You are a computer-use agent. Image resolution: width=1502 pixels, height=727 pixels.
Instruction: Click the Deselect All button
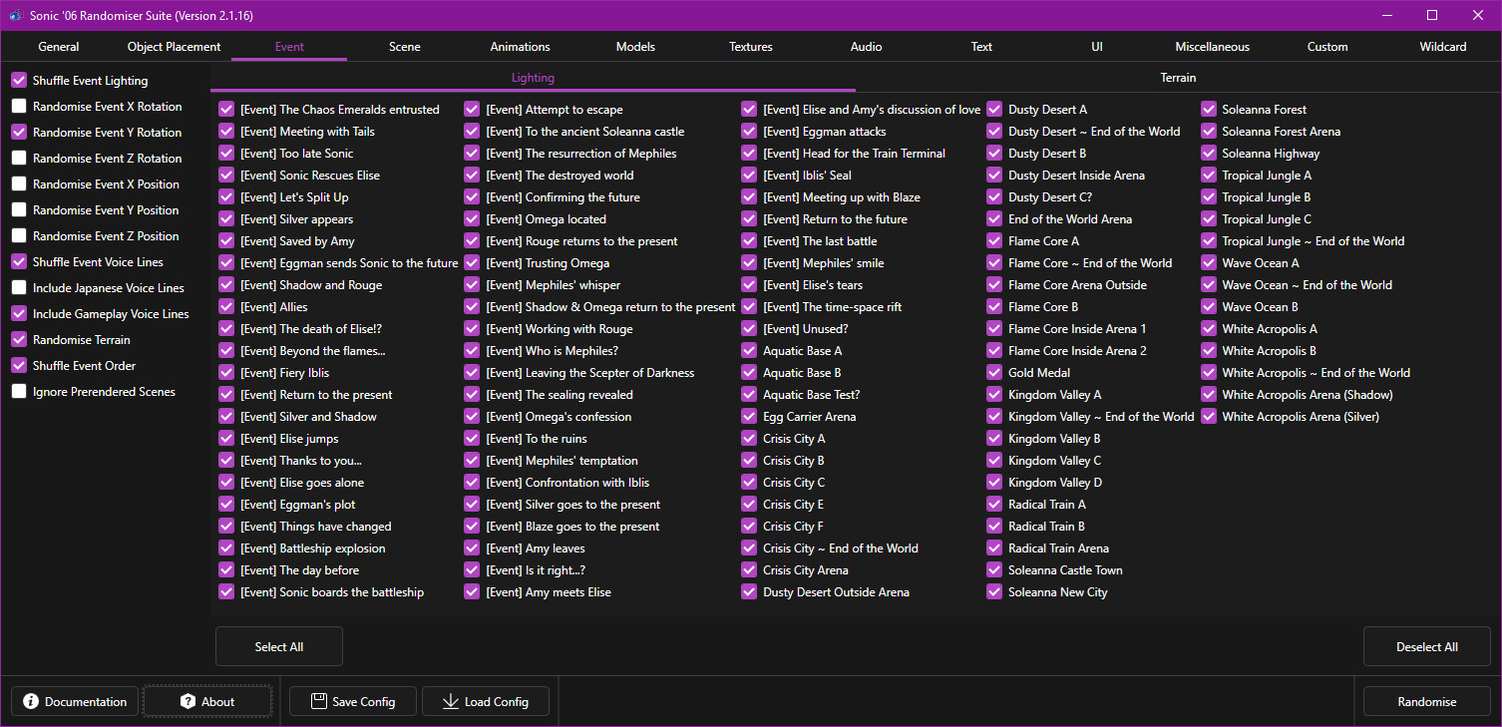(1426, 647)
